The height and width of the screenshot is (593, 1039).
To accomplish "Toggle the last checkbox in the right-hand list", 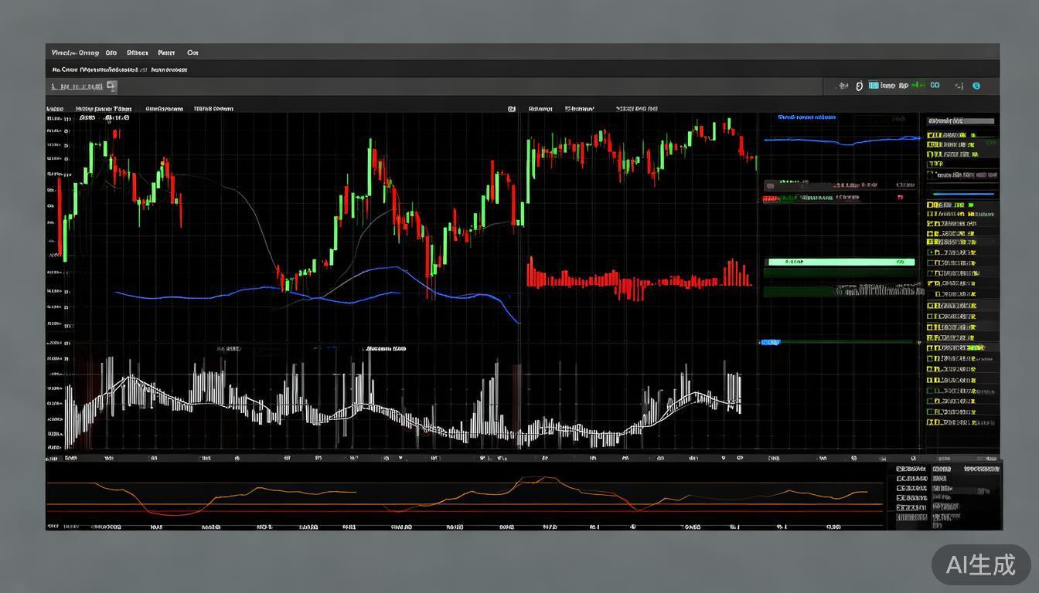I will pos(930,422).
